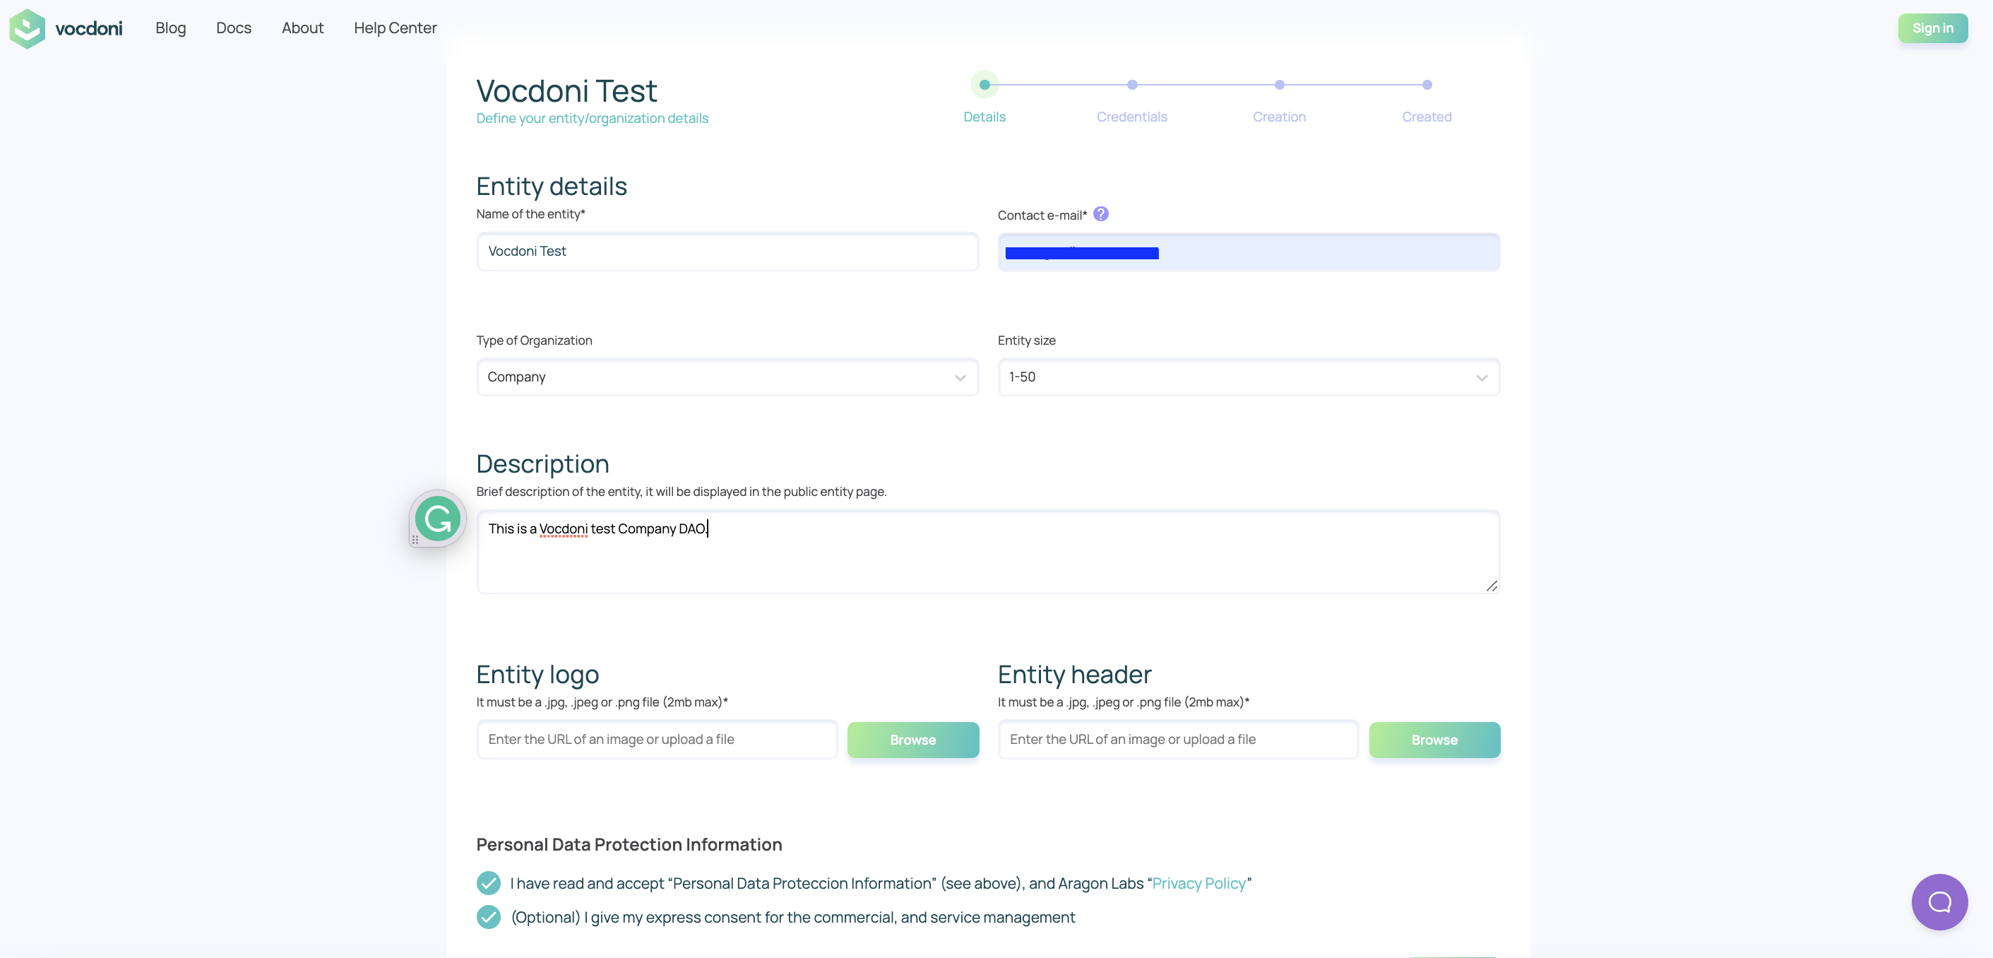This screenshot has height=958, width=1993.
Task: Select the Creation step dot
Action: point(1280,85)
